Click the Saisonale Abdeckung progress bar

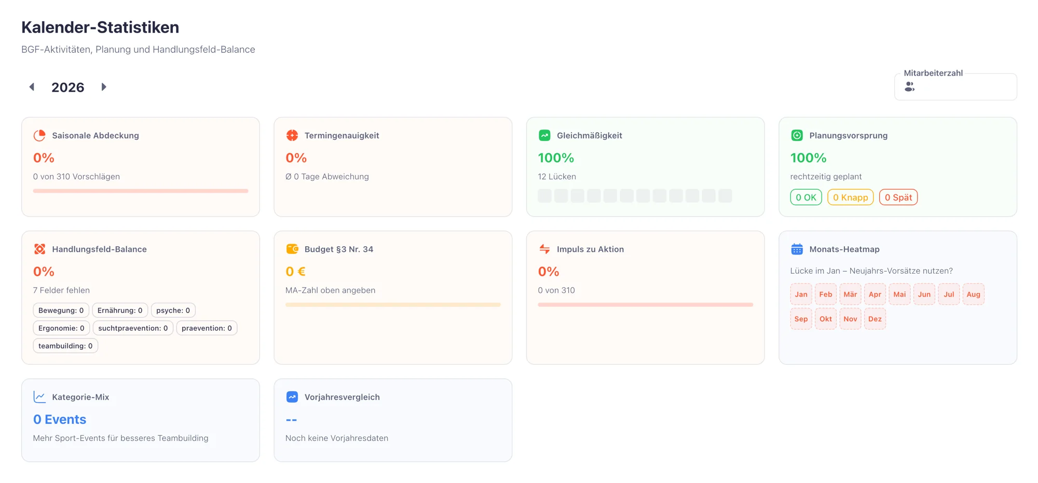(141, 191)
